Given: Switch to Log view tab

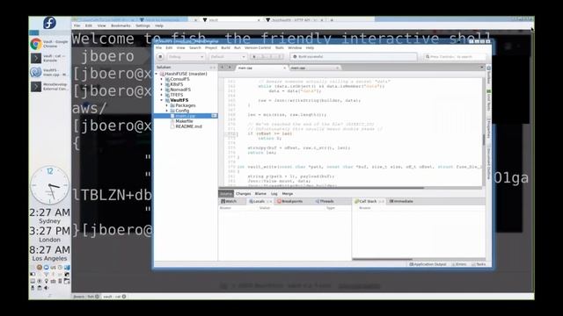Looking at the screenshot, I should pyautogui.click(x=274, y=194).
